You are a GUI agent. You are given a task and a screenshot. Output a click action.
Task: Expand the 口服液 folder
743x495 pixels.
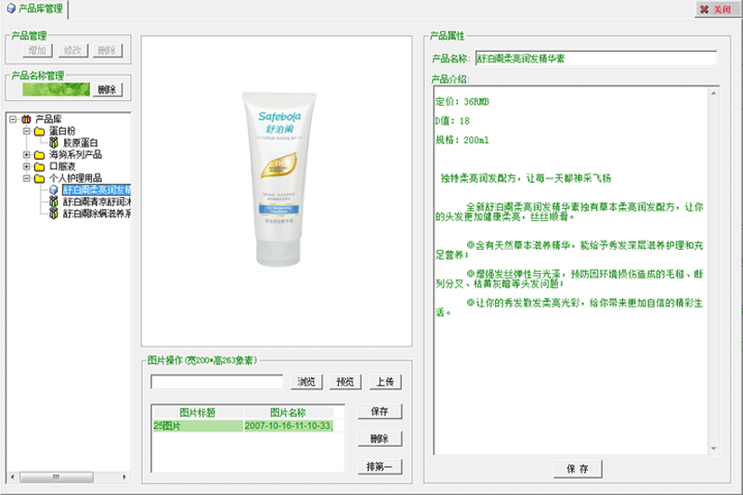pyautogui.click(x=27, y=166)
